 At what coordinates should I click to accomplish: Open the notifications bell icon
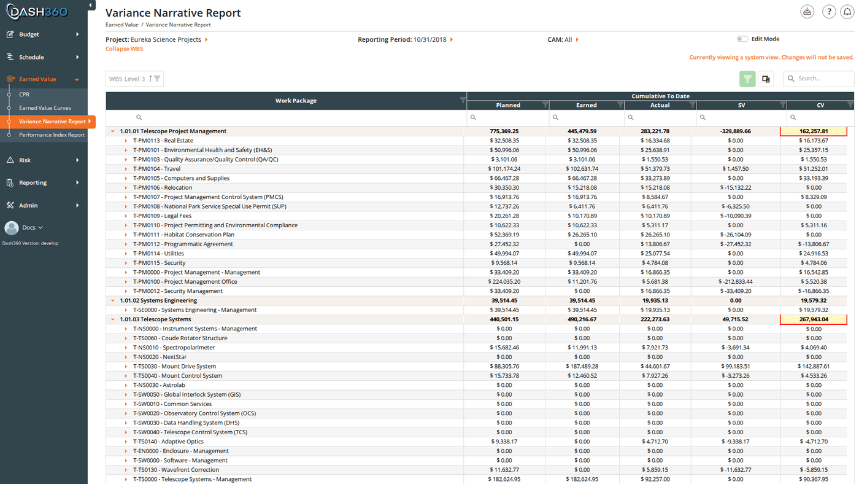pyautogui.click(x=847, y=12)
